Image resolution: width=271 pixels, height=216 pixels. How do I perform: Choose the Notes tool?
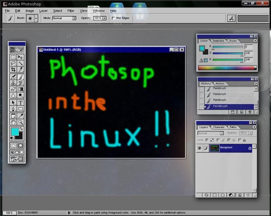click(x=13, y=116)
